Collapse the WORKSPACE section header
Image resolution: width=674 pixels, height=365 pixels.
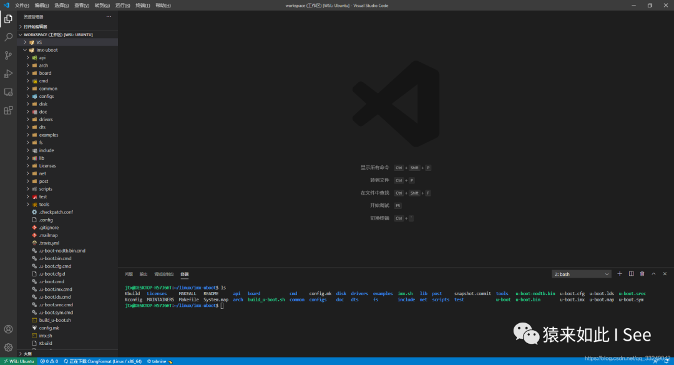(x=67, y=34)
